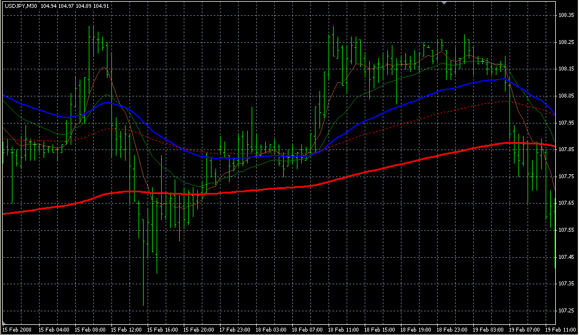Click the 108.35 price axis label
Screen dimensions: 579x335
[x=566, y=15]
